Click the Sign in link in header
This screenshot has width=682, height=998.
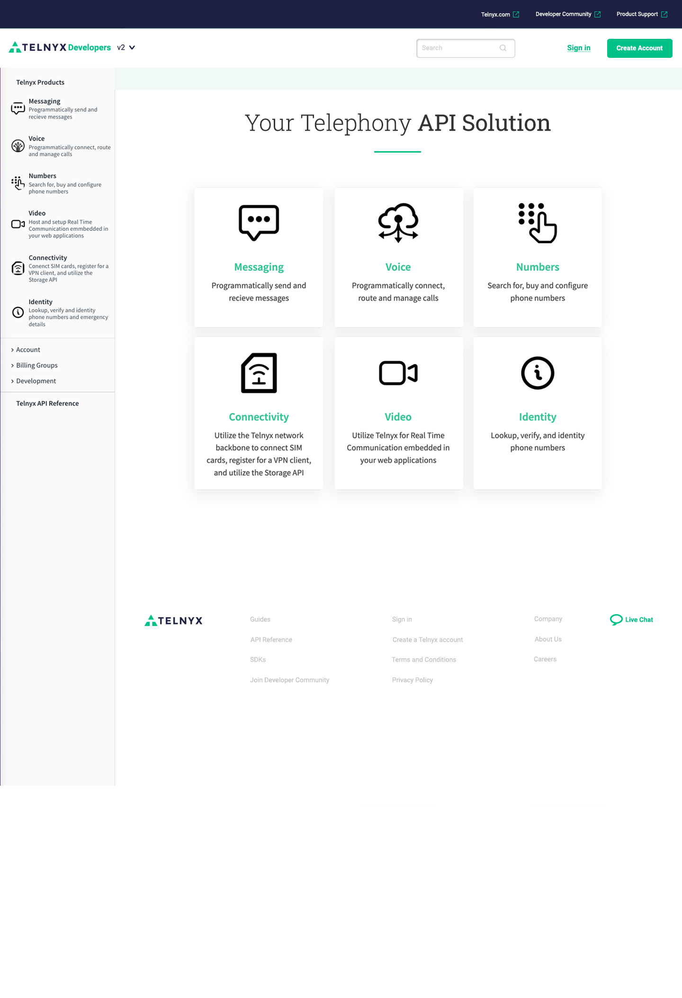578,48
